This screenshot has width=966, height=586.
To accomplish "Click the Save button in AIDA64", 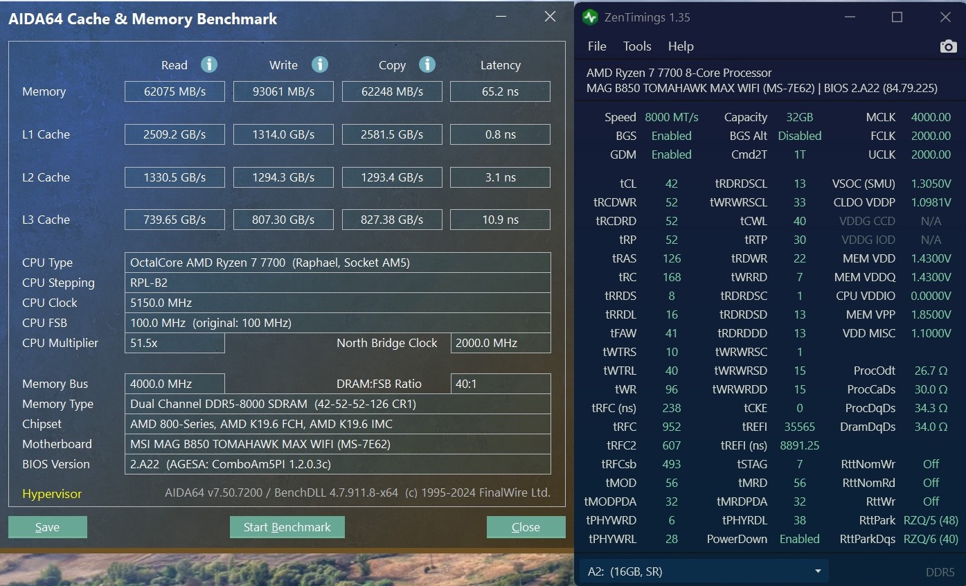I will point(47,527).
